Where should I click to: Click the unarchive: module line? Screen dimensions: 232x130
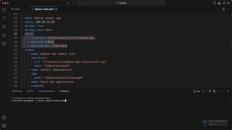(x=39, y=58)
